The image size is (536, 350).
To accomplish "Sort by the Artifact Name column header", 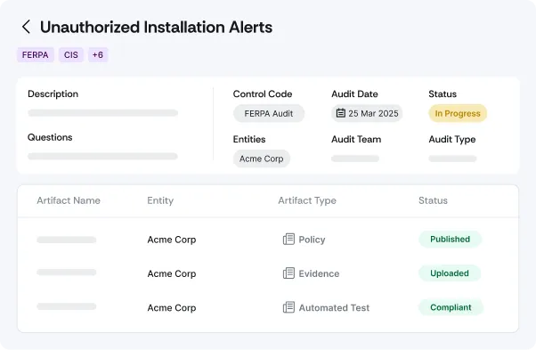I will 69,200.
